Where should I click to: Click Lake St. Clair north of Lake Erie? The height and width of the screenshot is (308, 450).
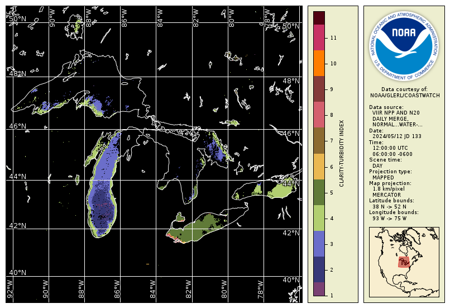[x=180, y=217]
